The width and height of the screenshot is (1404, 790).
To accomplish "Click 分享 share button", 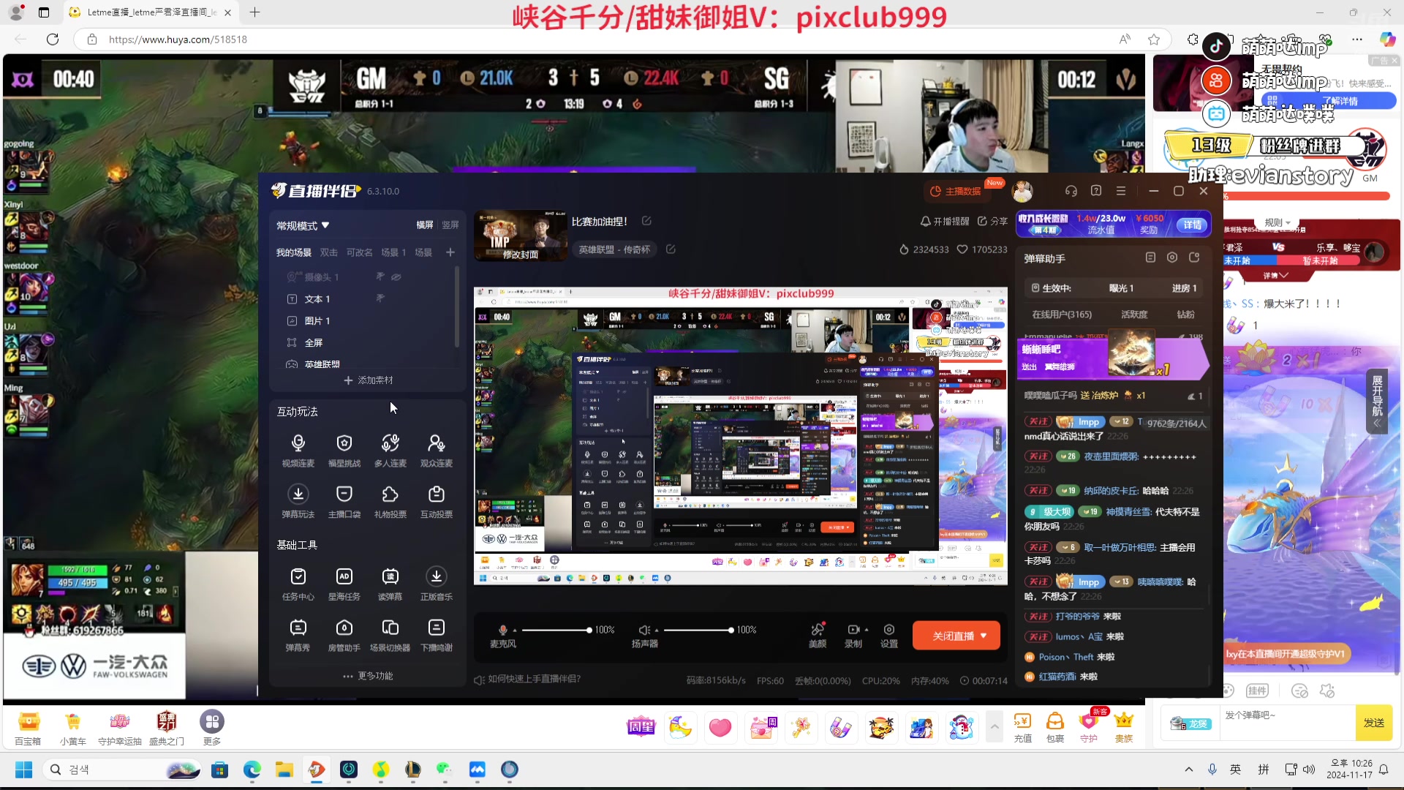I will point(992,221).
